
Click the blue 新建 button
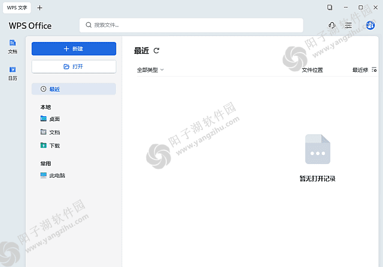pos(74,48)
